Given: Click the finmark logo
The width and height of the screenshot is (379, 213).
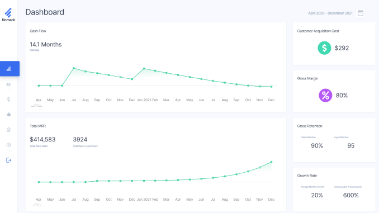Looking at the screenshot, I should point(8,15).
